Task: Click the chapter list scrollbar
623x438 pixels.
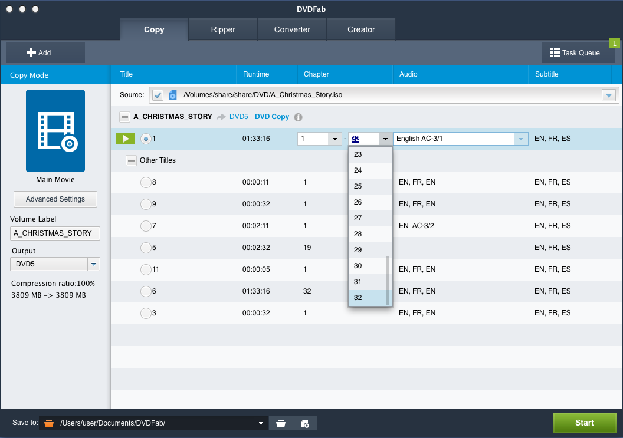Action: tap(388, 280)
